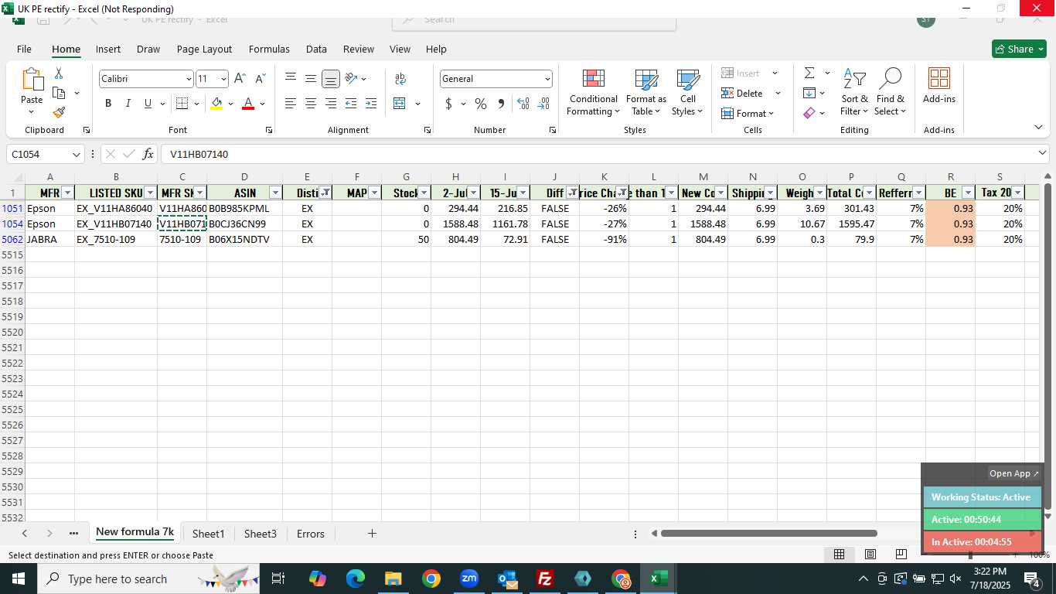Expand the Name Box dropdown arrow
This screenshot has width=1056, height=594.
(x=76, y=155)
